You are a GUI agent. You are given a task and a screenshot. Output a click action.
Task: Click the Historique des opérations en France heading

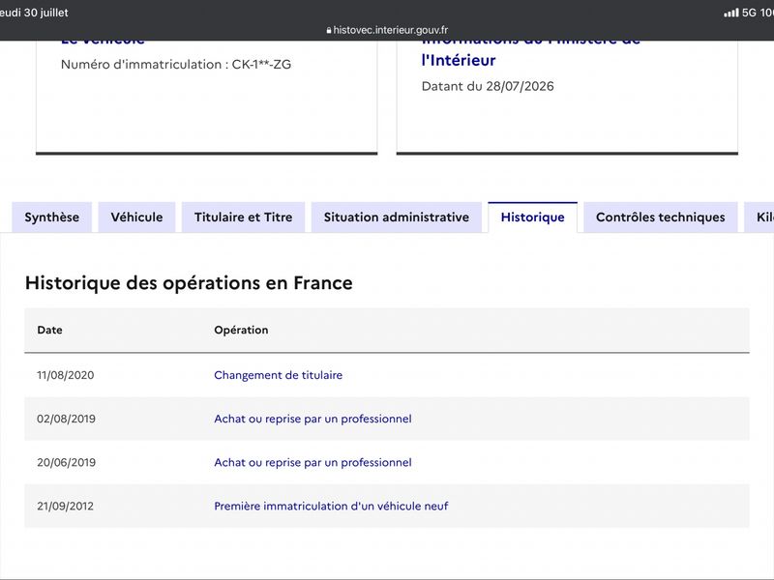click(x=189, y=283)
